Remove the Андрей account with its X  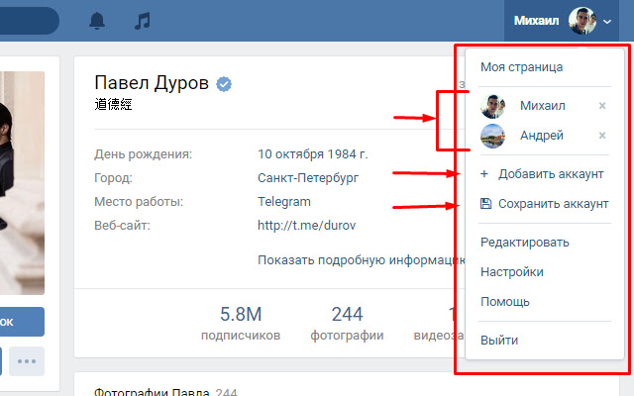[602, 136]
